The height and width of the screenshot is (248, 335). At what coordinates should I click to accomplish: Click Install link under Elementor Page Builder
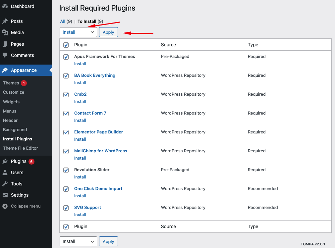click(x=80, y=139)
